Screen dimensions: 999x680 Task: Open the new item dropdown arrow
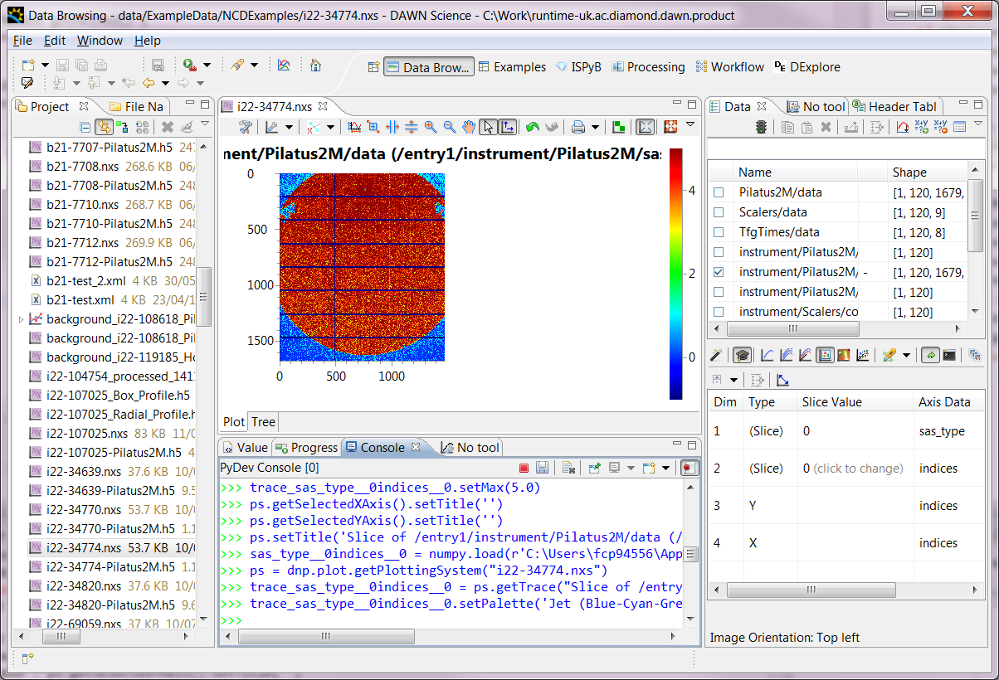[x=45, y=66]
